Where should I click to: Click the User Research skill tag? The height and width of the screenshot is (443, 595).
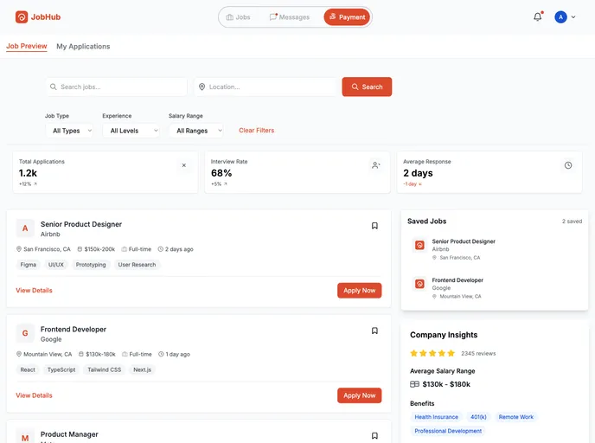pos(137,265)
